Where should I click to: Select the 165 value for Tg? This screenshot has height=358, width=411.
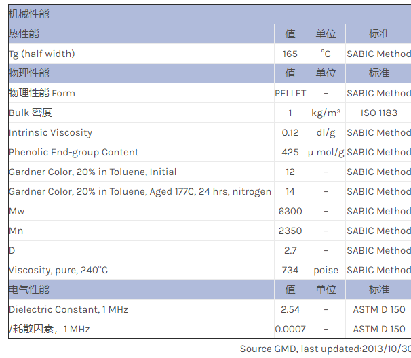[x=290, y=54]
